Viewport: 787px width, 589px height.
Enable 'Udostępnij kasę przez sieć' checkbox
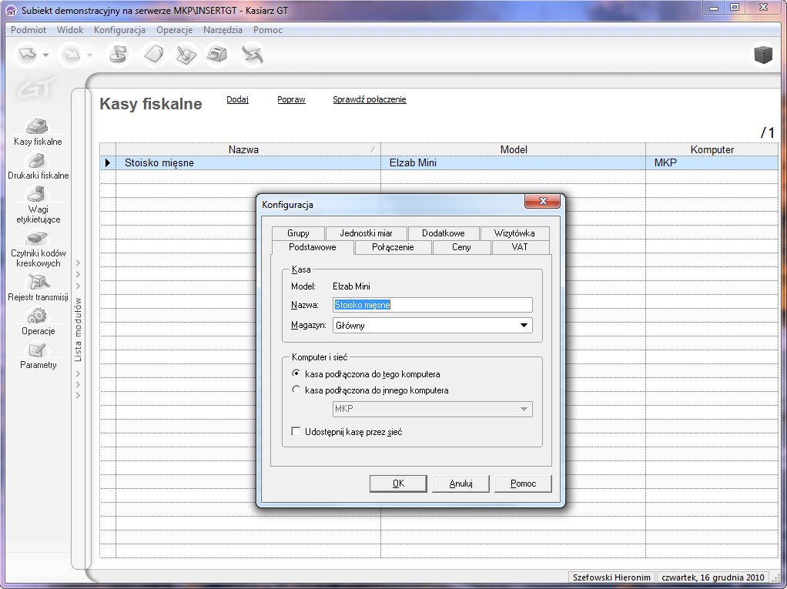[x=296, y=432]
